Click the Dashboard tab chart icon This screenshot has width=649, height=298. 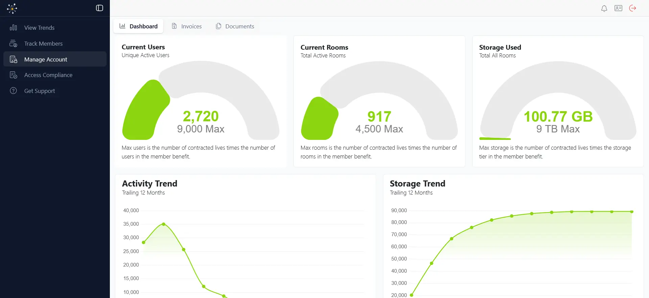click(122, 26)
